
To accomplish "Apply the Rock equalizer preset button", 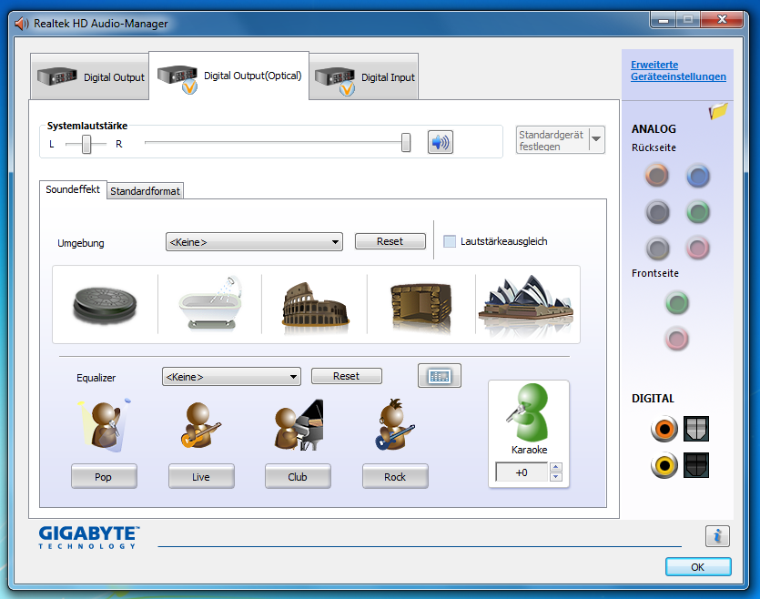I will coord(395,476).
